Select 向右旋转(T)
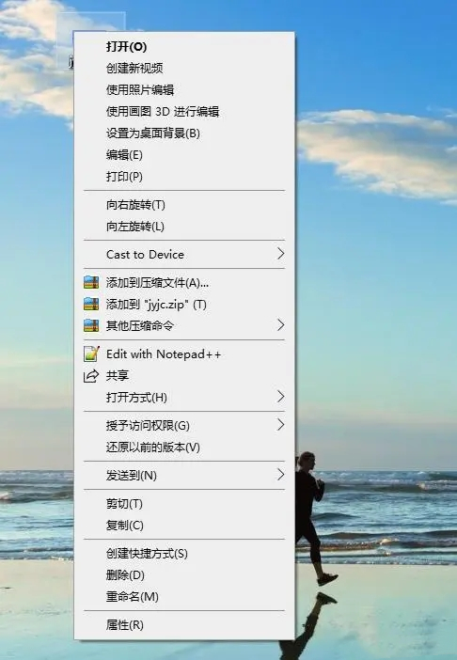Viewport: 457px width, 660px height. click(x=135, y=205)
